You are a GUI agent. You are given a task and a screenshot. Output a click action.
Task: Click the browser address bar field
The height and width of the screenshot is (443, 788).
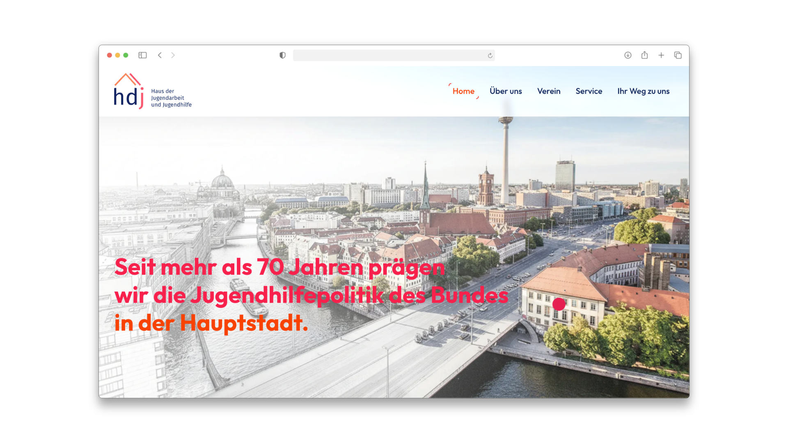point(390,55)
